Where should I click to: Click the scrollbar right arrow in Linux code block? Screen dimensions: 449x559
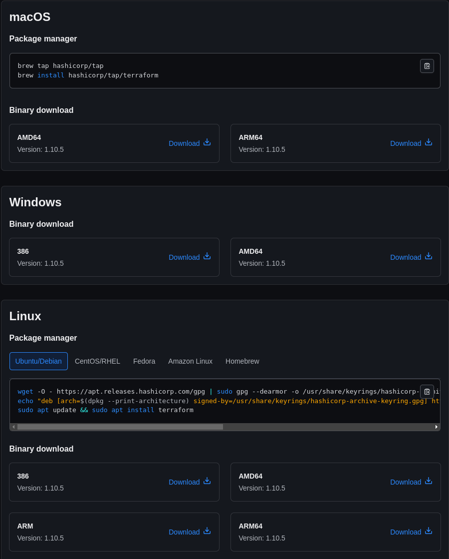(x=436, y=427)
